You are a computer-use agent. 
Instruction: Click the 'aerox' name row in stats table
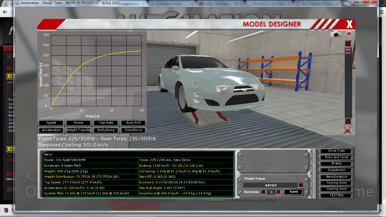tap(138, 155)
